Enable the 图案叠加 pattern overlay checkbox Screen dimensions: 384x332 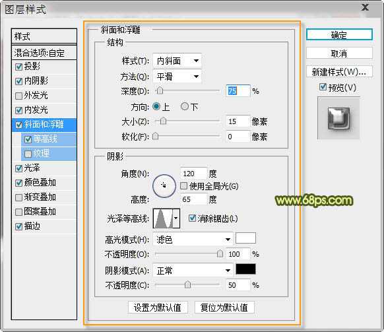(19, 212)
